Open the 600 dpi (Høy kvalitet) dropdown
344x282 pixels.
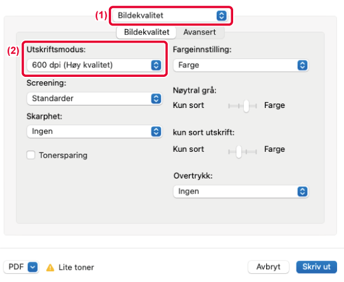[94, 65]
